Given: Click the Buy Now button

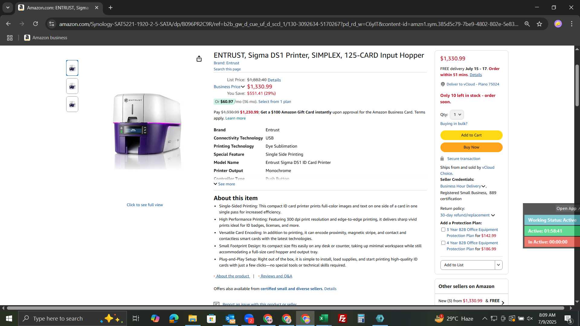Looking at the screenshot, I should click(471, 147).
